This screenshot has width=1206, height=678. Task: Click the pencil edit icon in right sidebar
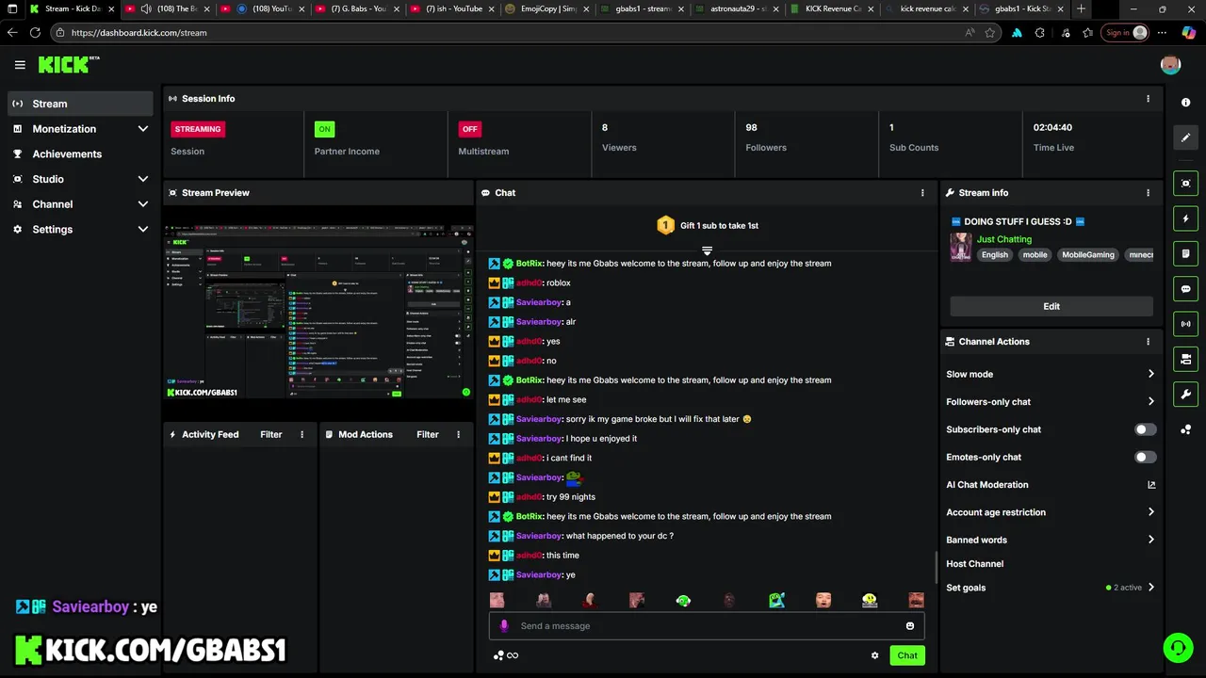pyautogui.click(x=1186, y=137)
